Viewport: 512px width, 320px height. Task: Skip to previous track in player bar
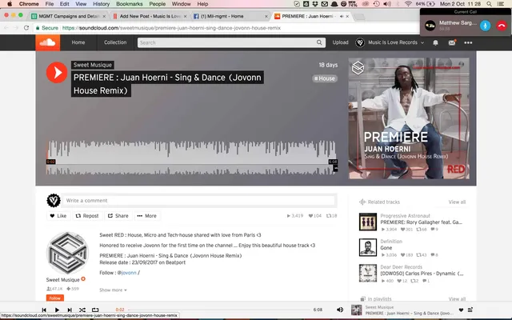pyautogui.click(x=44, y=310)
